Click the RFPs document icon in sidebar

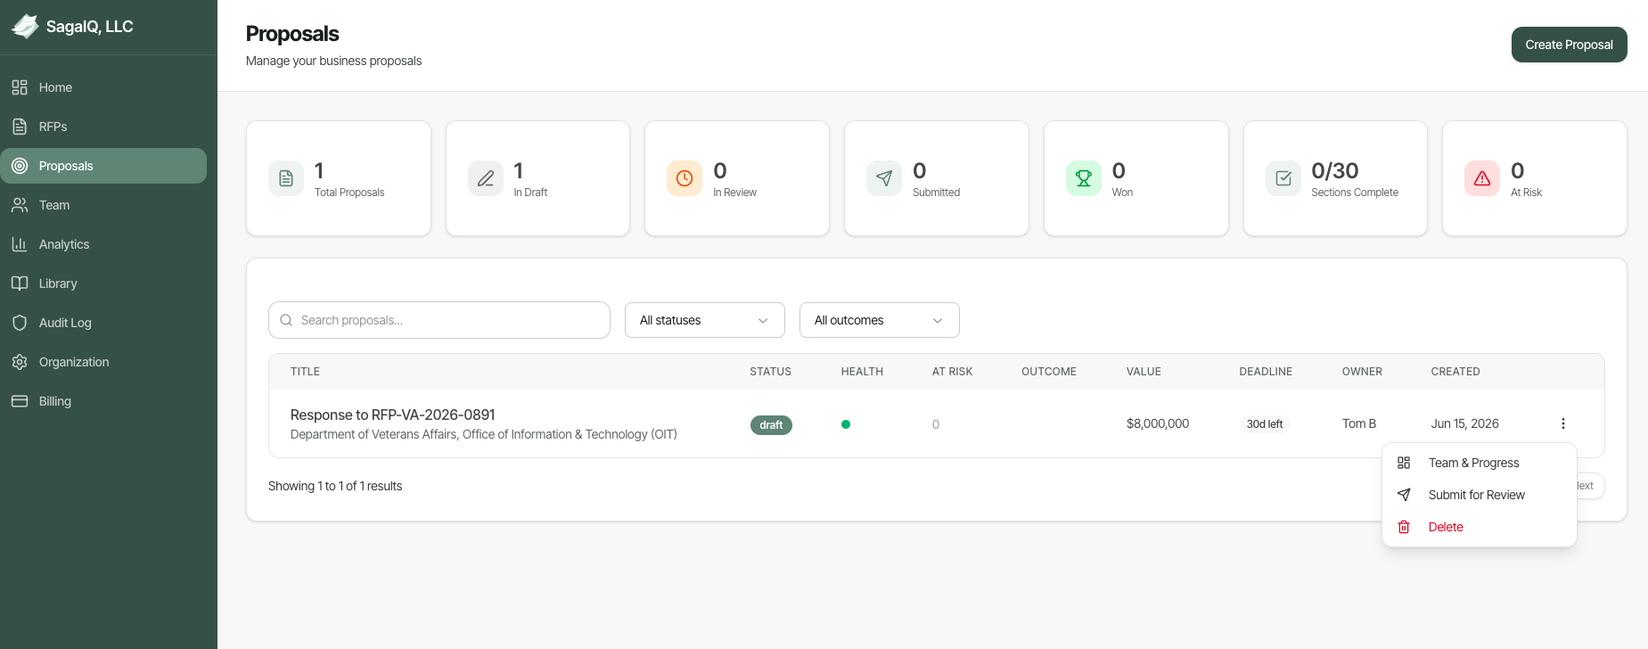[x=20, y=127]
